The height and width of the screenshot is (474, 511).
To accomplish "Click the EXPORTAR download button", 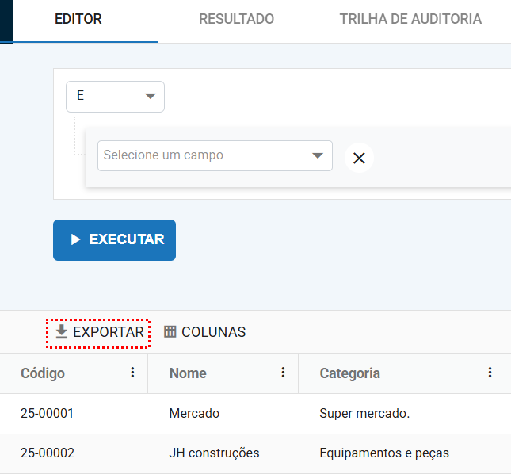I will (x=99, y=332).
